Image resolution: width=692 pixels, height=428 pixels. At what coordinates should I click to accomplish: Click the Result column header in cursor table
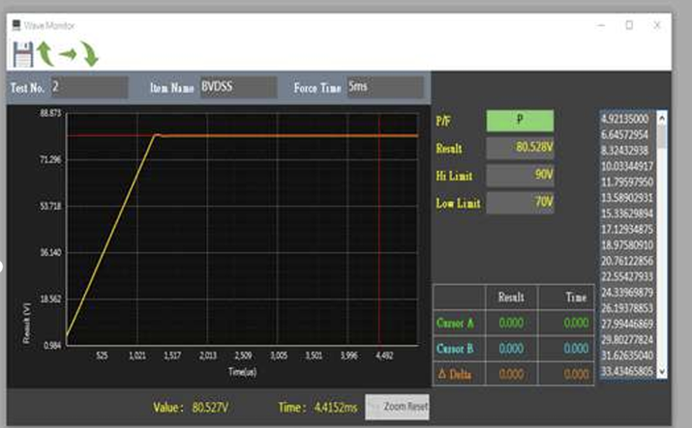point(511,298)
